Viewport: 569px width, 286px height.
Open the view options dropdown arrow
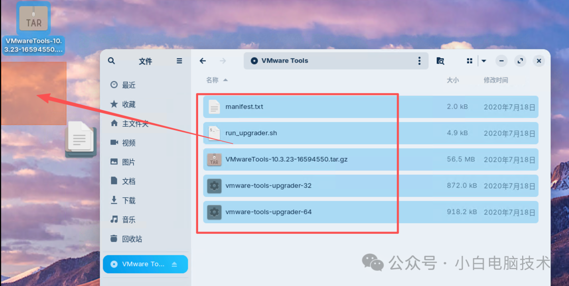point(484,61)
